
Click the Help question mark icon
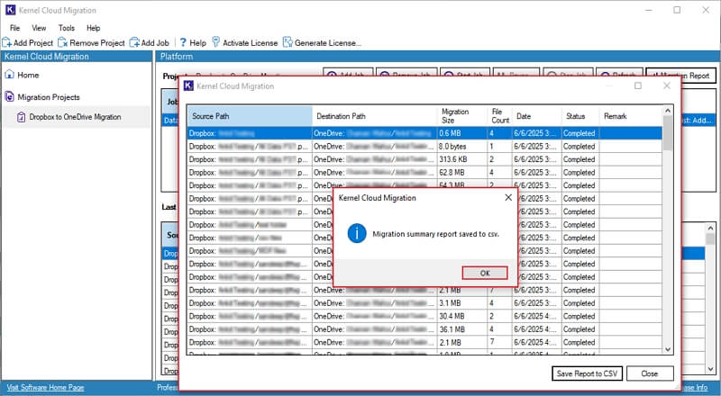coord(183,42)
